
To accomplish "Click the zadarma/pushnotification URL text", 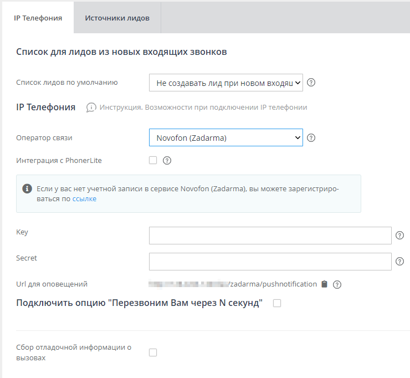I will [x=273, y=284].
